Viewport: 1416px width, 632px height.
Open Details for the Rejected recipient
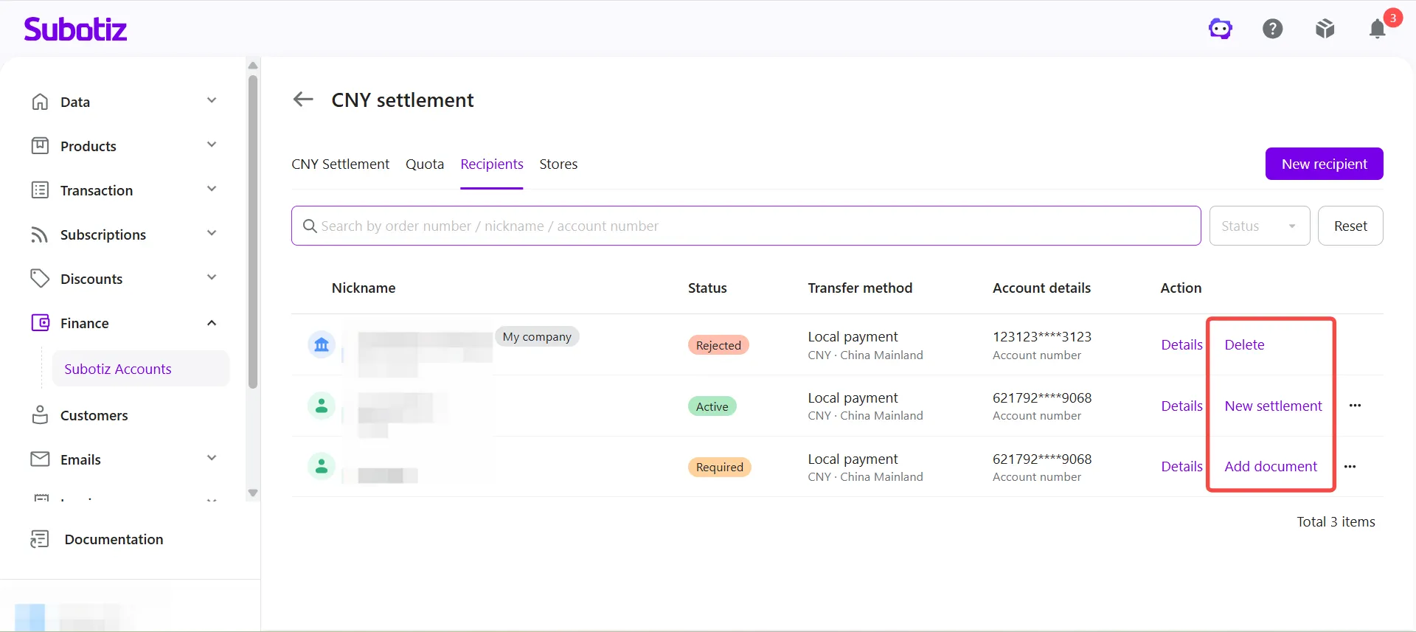(1181, 344)
